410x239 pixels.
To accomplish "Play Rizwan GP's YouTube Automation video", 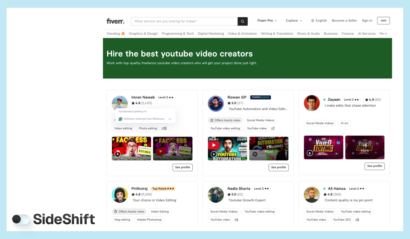I will 213,154.
